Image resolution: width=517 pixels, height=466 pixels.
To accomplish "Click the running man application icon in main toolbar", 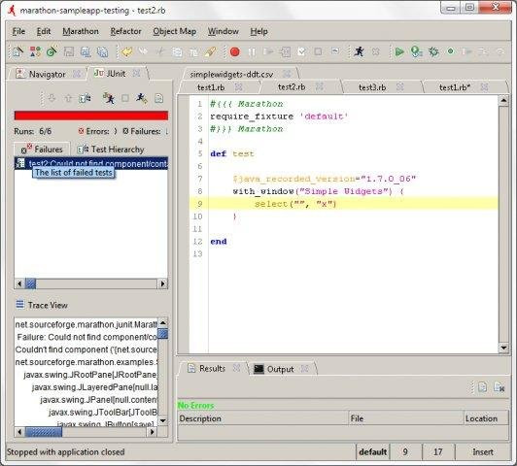I will click(359, 51).
